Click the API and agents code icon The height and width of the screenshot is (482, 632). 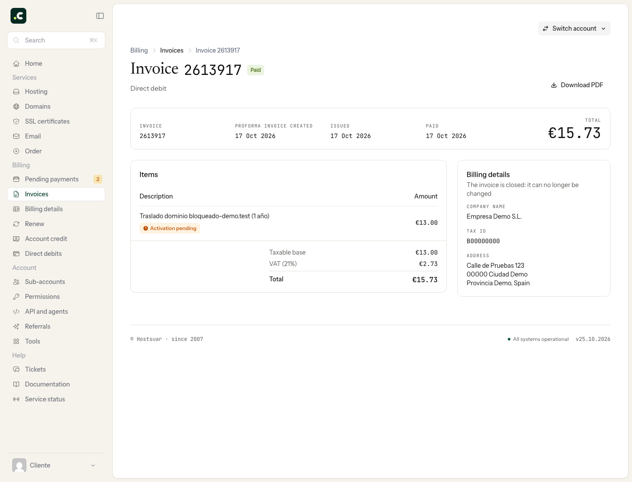click(16, 312)
